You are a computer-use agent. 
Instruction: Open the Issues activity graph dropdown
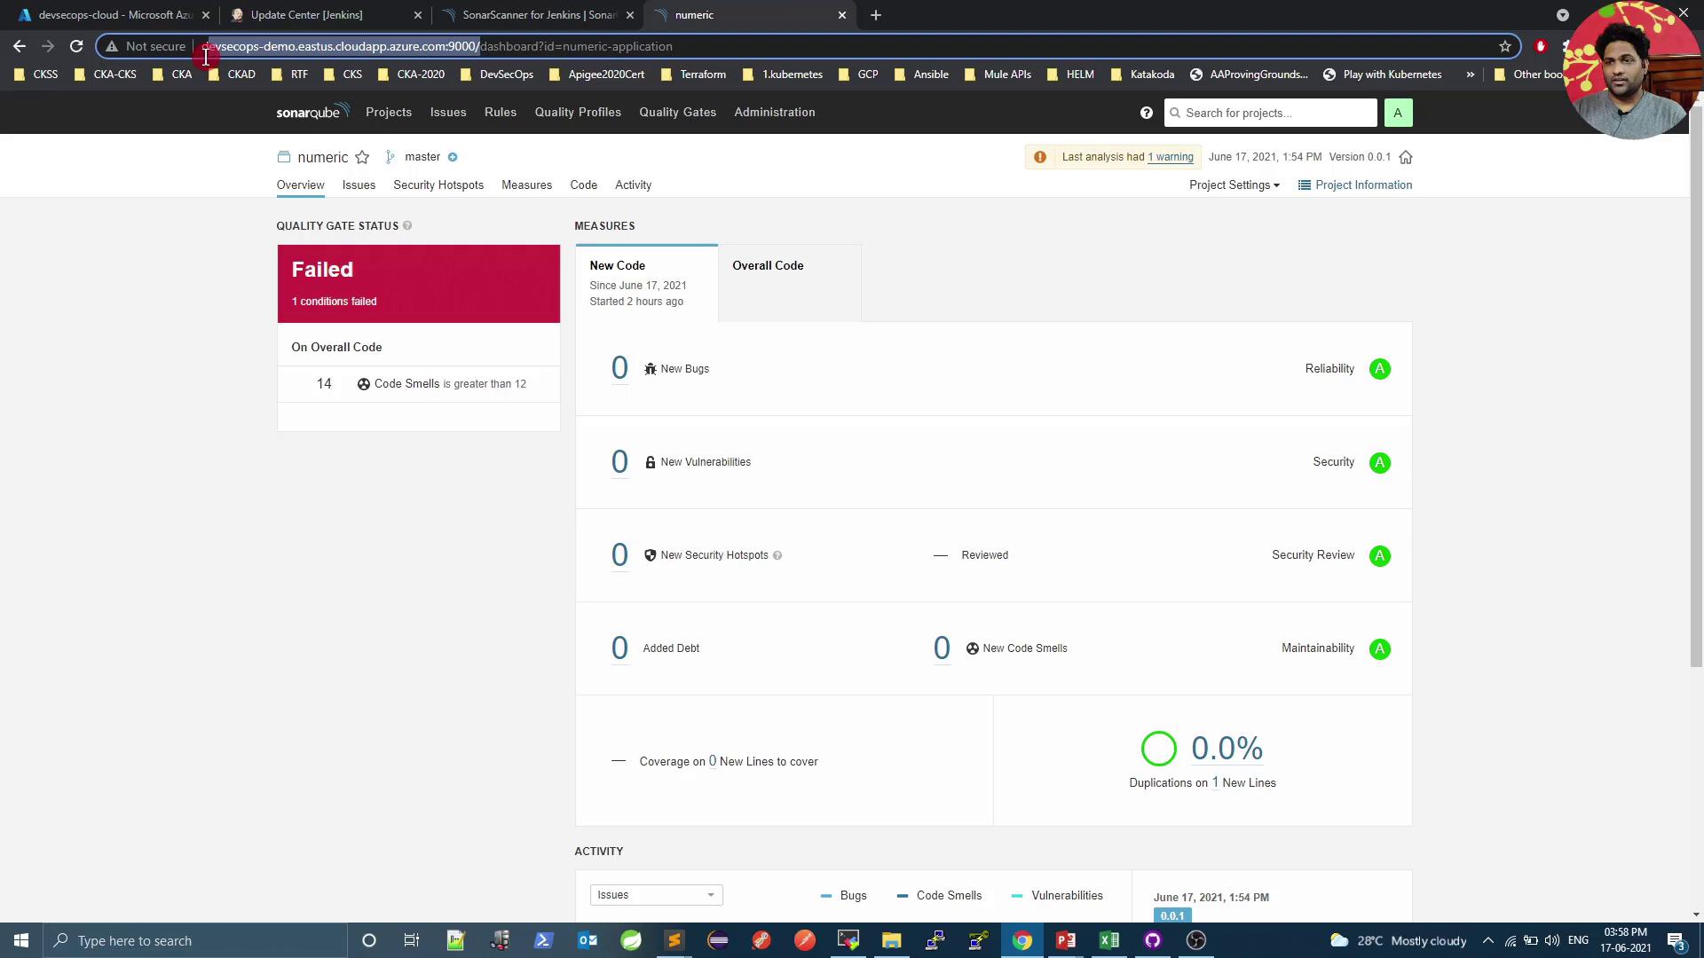tap(656, 895)
